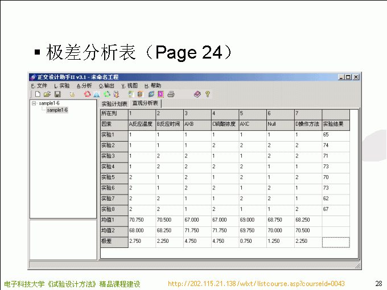Image resolution: width=387 pixels, height=290 pixels.
Task: Click the Save floppy disk icon
Action: pyautogui.click(x=57, y=94)
